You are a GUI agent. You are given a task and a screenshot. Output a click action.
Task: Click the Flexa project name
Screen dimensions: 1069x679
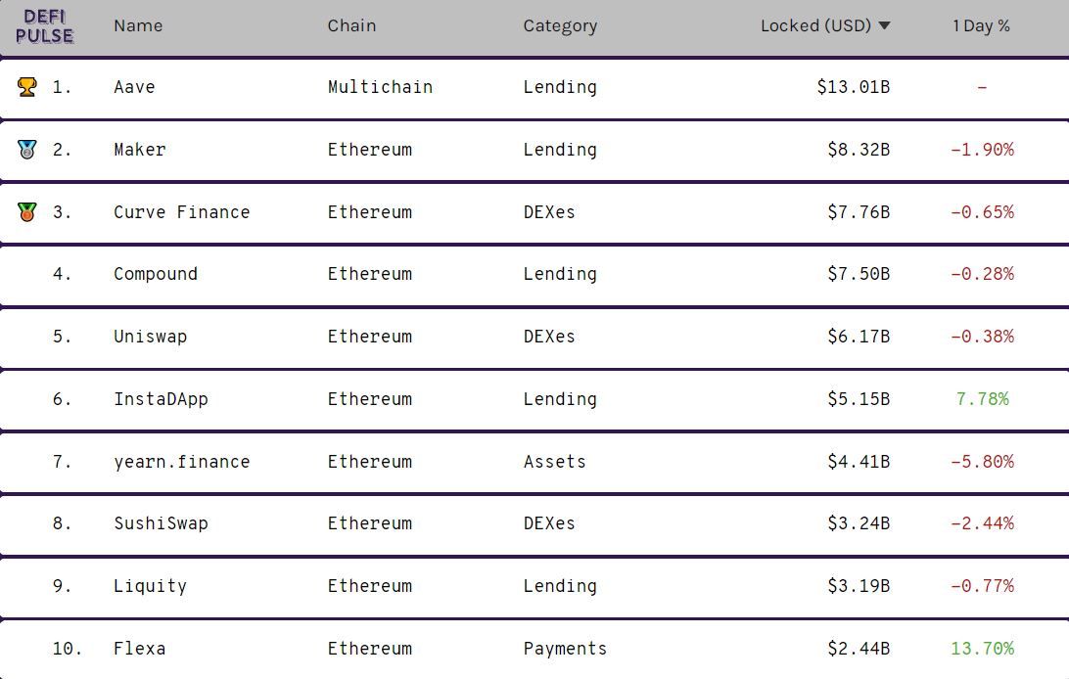coord(139,649)
